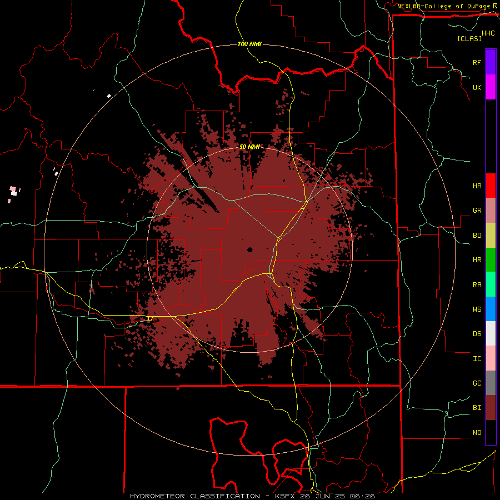Click the RF purple legend swatch
This screenshot has height=500, width=500.
pyautogui.click(x=491, y=62)
